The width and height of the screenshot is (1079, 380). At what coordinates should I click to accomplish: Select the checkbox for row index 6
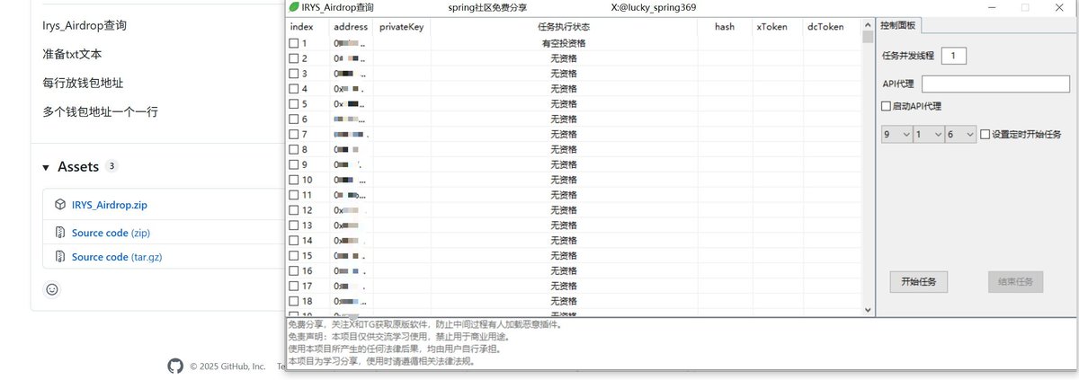click(x=293, y=119)
